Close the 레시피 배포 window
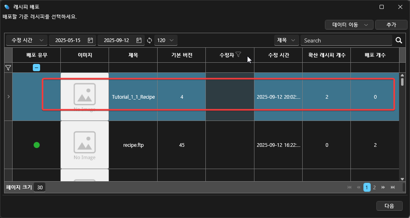This screenshot has width=410, height=218. [x=400, y=7]
